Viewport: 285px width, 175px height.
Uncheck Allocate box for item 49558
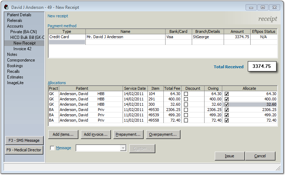click(x=227, y=121)
